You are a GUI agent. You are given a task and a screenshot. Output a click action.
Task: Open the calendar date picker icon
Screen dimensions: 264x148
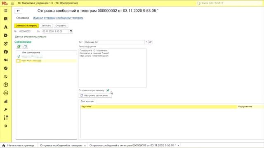(x=71, y=31)
